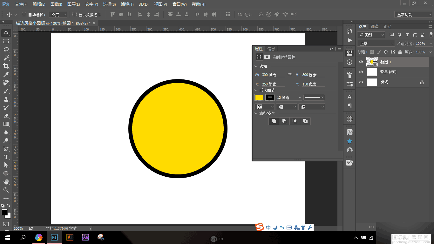Open the stroke line style dropdown
The width and height of the screenshot is (434, 244).
(x=314, y=98)
